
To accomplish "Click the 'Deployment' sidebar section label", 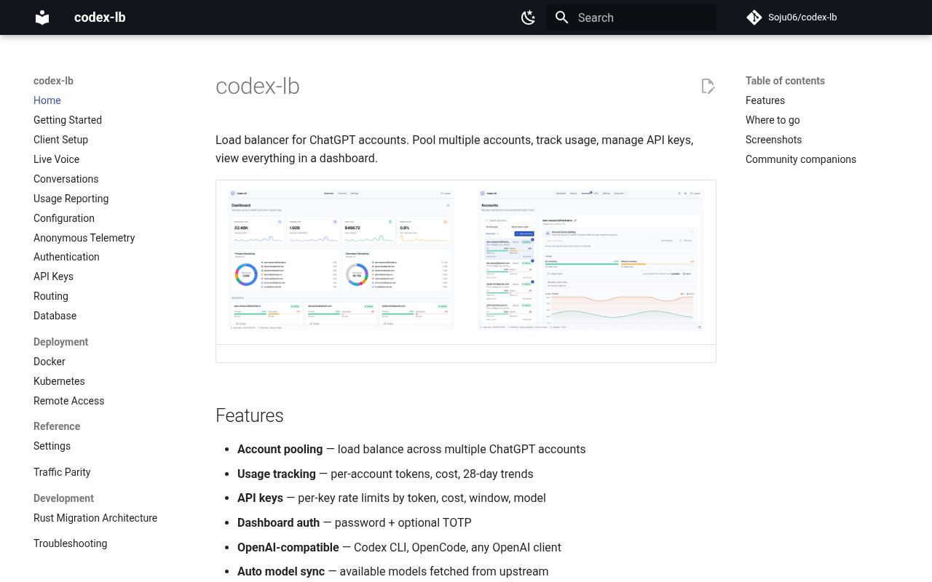I will point(60,342).
